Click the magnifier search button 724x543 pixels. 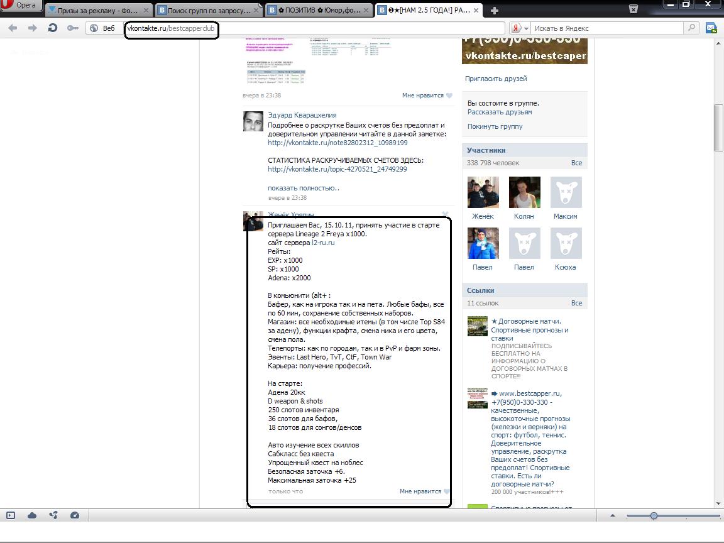[x=691, y=28]
